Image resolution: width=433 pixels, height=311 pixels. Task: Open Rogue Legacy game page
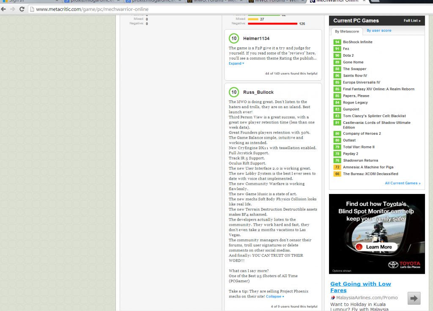pyautogui.click(x=355, y=102)
